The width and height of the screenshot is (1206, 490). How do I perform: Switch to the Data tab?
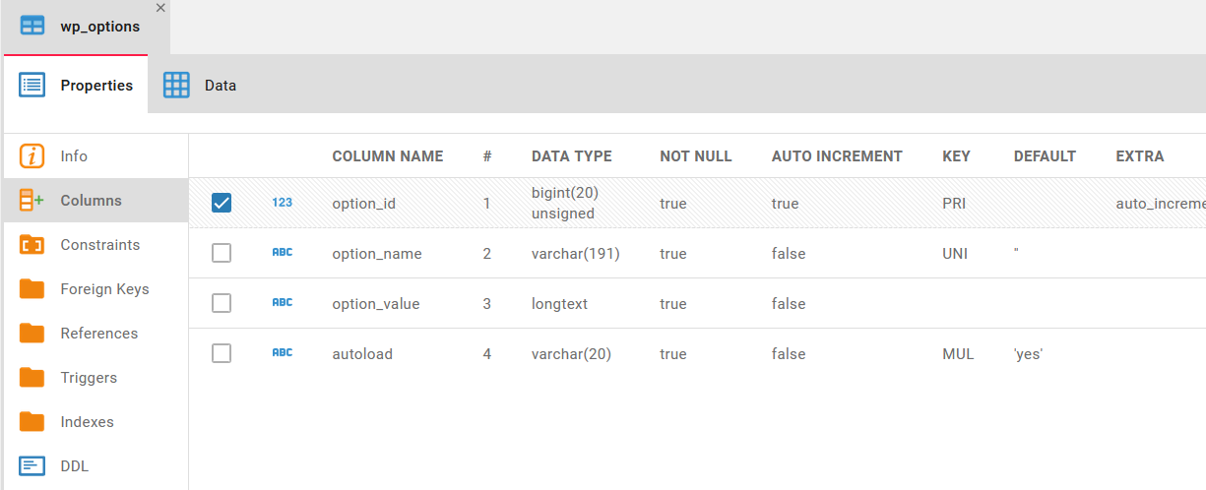pos(200,86)
